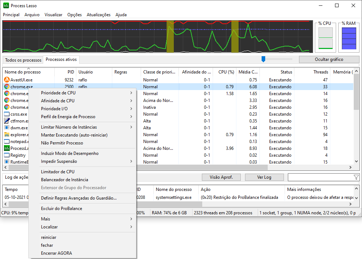Switch to Processos ativos tab
Image resolution: width=362 pixels, height=259 pixels.
click(x=61, y=59)
